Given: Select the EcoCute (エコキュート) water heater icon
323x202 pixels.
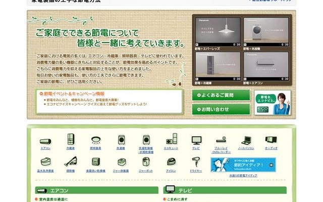Looking at the screenshot, I should (x=172, y=139).
